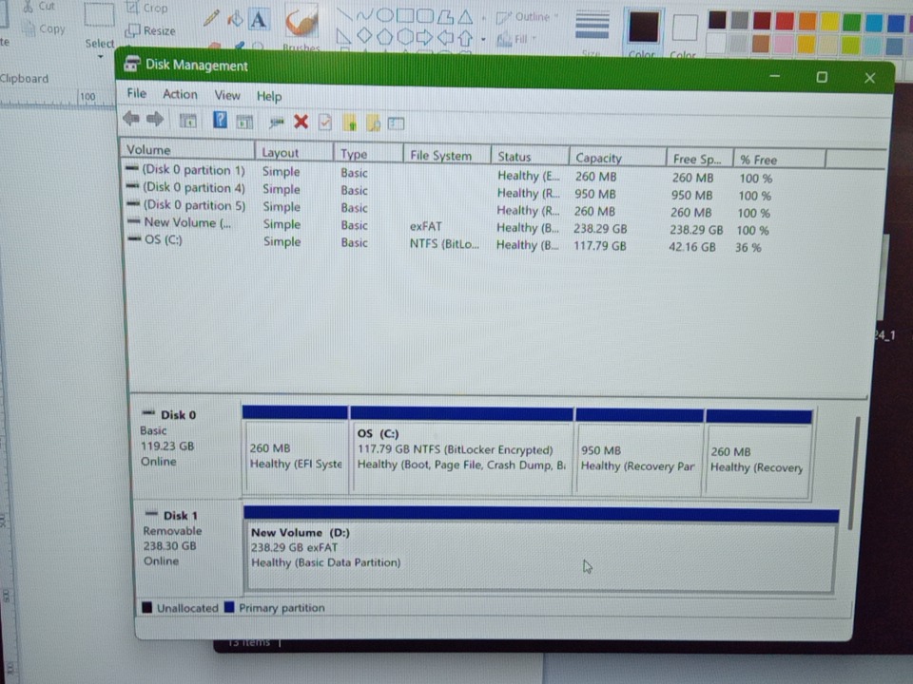Click the Properties checkmark toolbar icon
The height and width of the screenshot is (684, 913).
click(x=325, y=123)
